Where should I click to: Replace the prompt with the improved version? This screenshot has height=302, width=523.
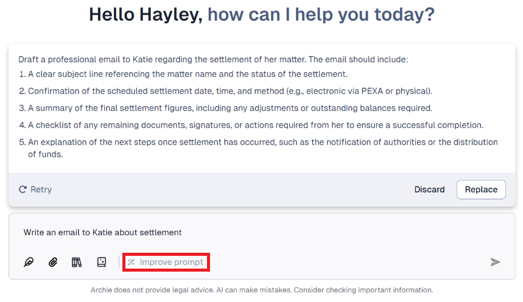[481, 190]
